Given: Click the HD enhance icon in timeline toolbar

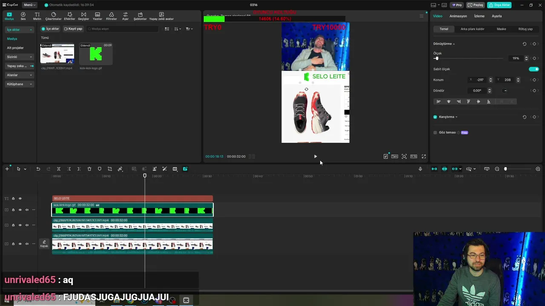Looking at the screenshot, I should pos(175,169).
